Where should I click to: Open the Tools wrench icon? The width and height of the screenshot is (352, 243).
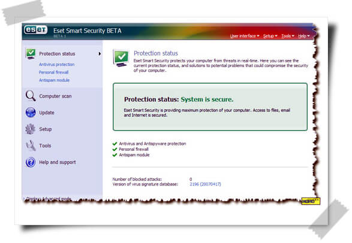(x=31, y=145)
